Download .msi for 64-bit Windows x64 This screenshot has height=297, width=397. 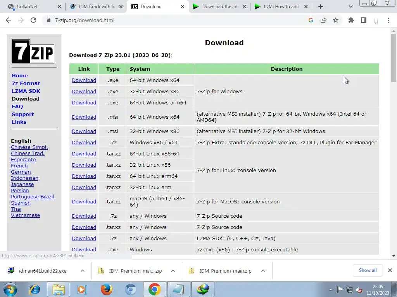coord(84,117)
